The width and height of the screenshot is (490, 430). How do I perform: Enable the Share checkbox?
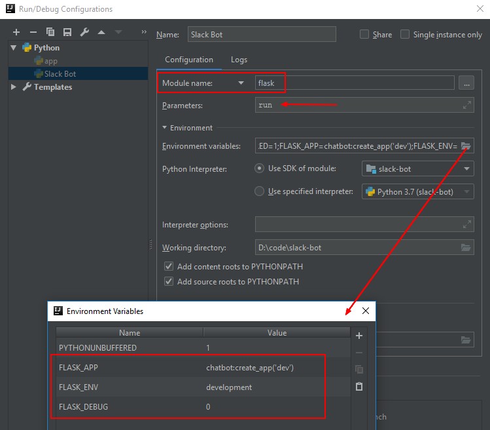point(364,35)
